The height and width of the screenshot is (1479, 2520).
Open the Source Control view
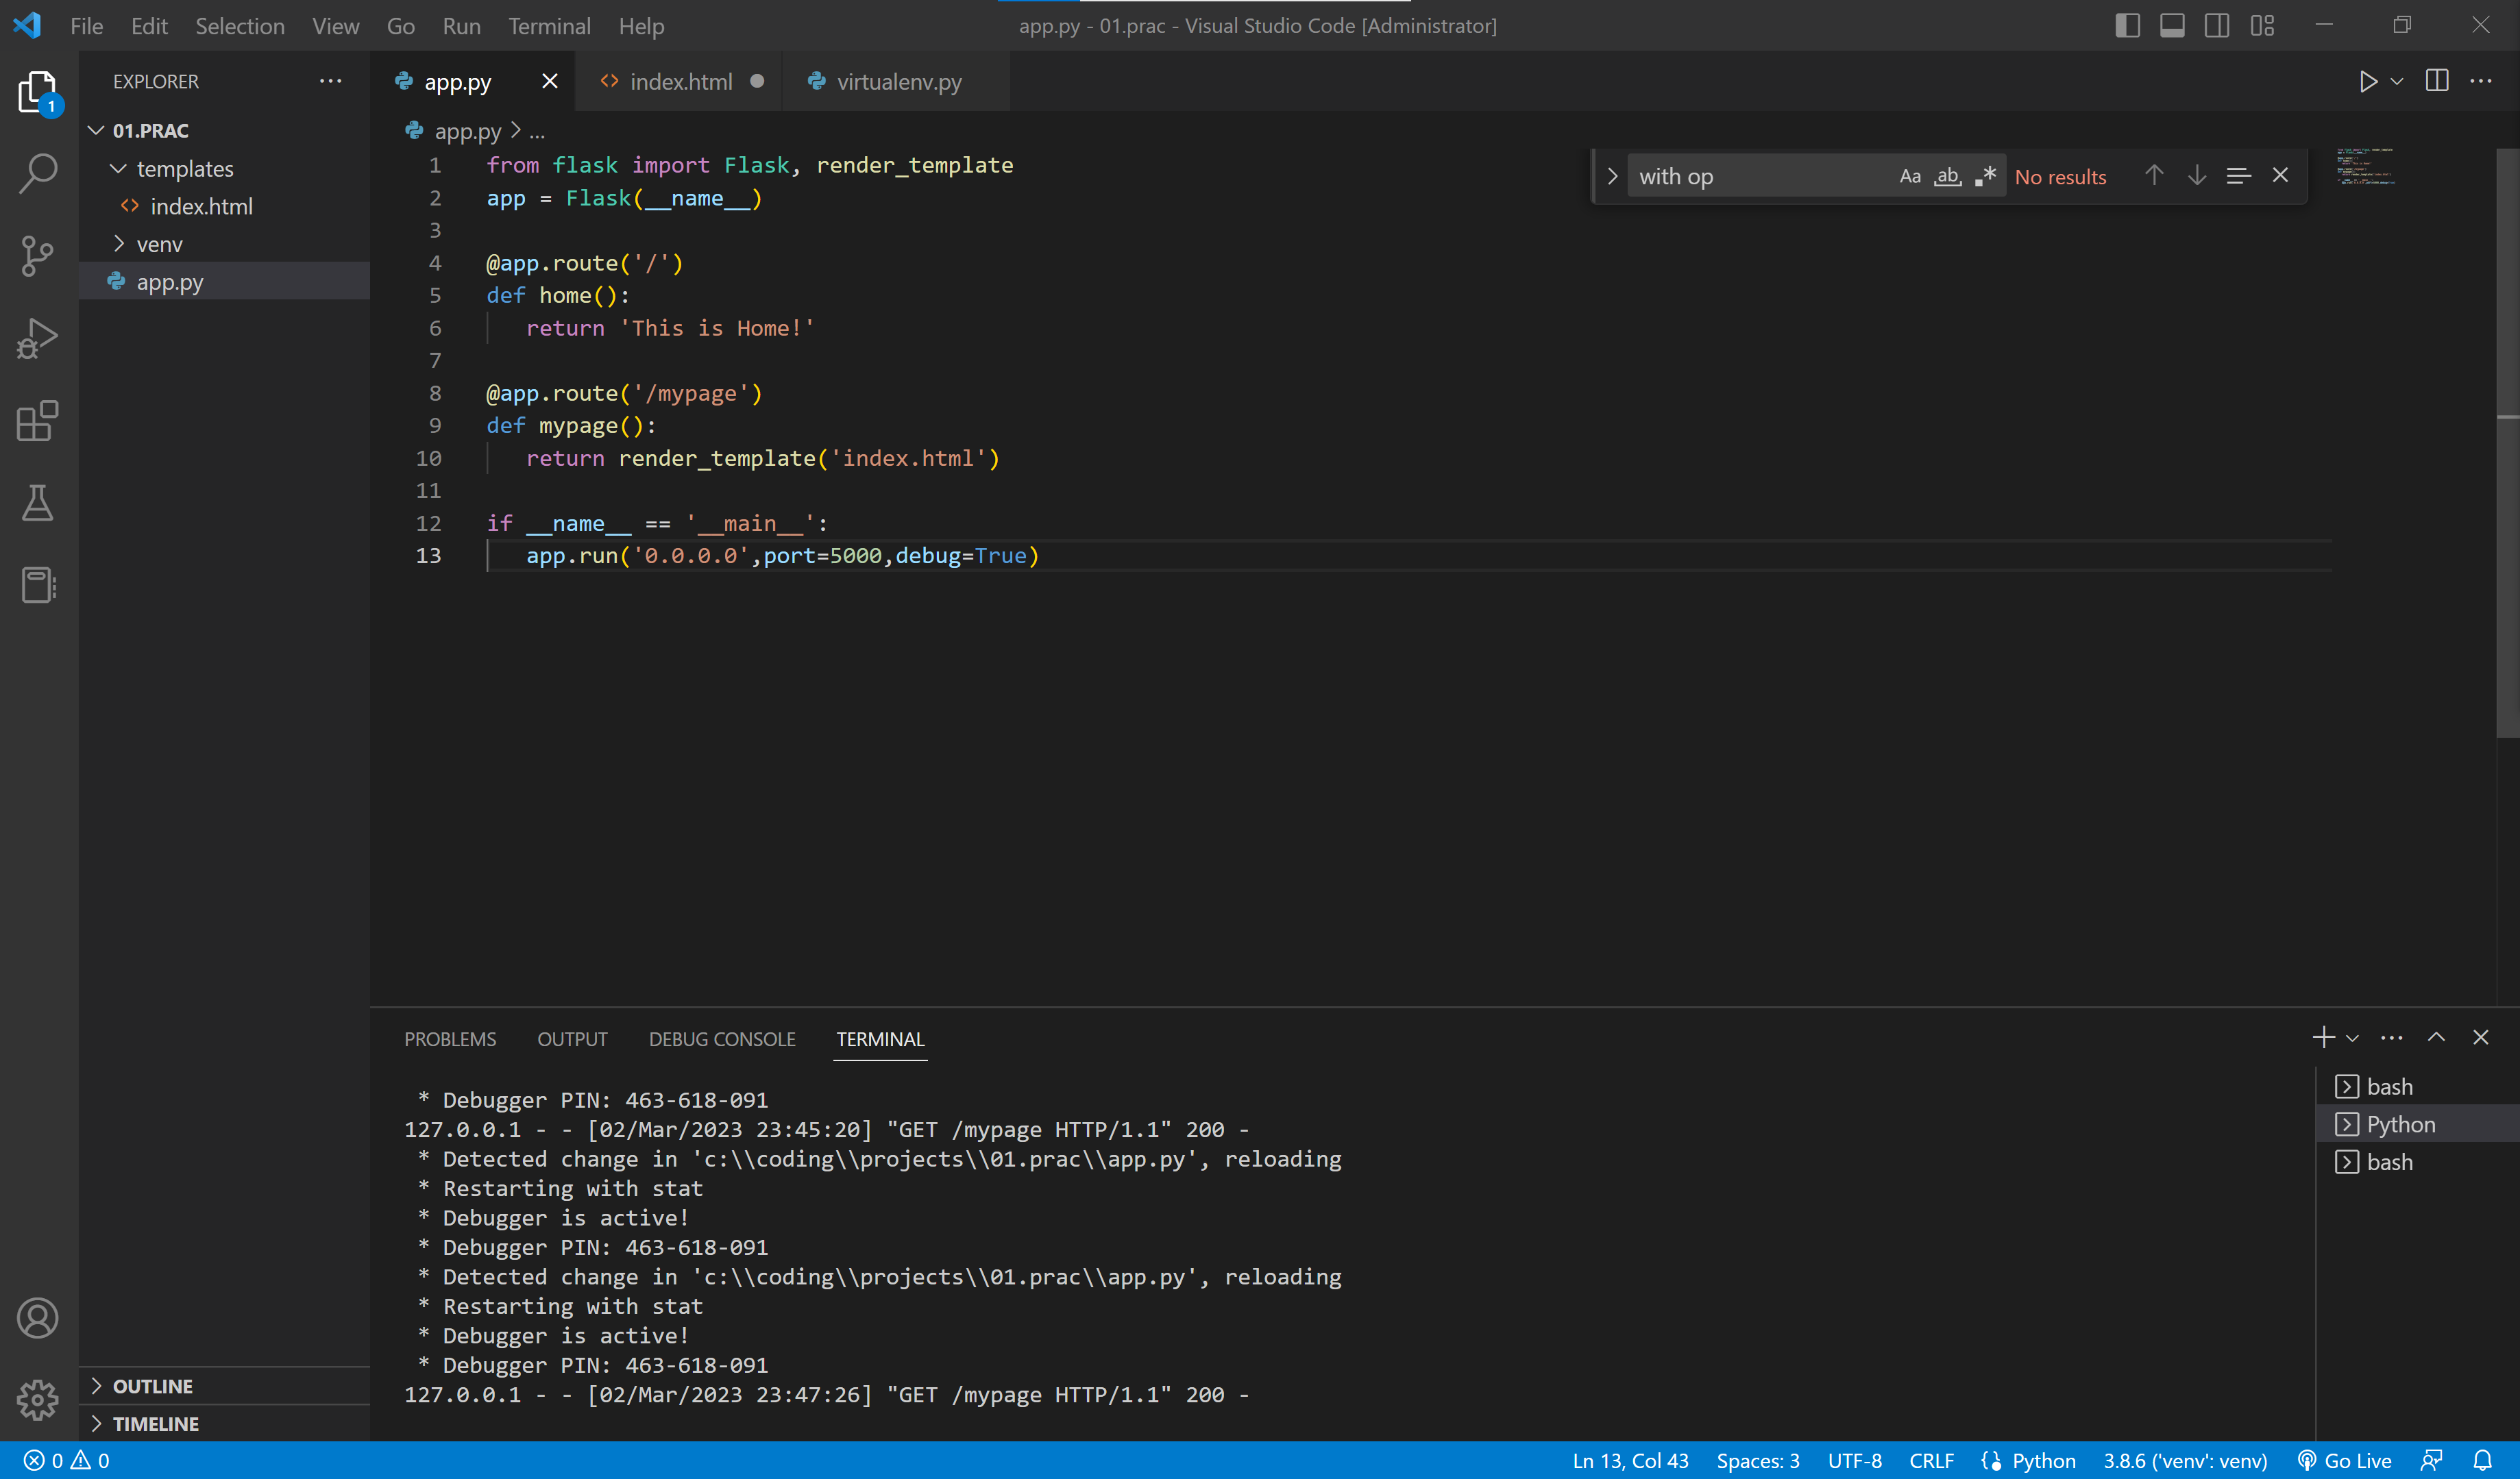click(38, 256)
